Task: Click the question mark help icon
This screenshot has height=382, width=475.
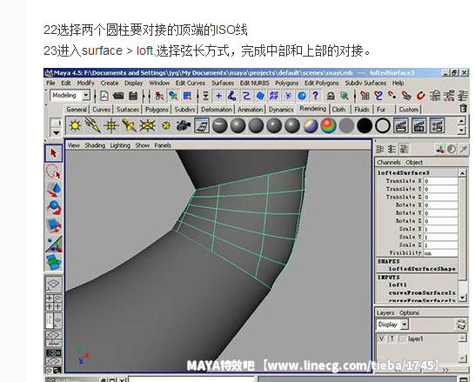Action: tap(315, 96)
